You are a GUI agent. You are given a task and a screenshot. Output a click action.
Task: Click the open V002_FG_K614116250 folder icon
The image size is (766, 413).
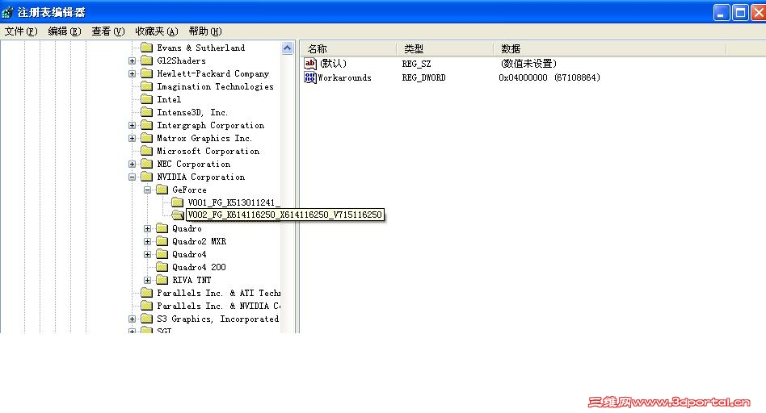[178, 215]
